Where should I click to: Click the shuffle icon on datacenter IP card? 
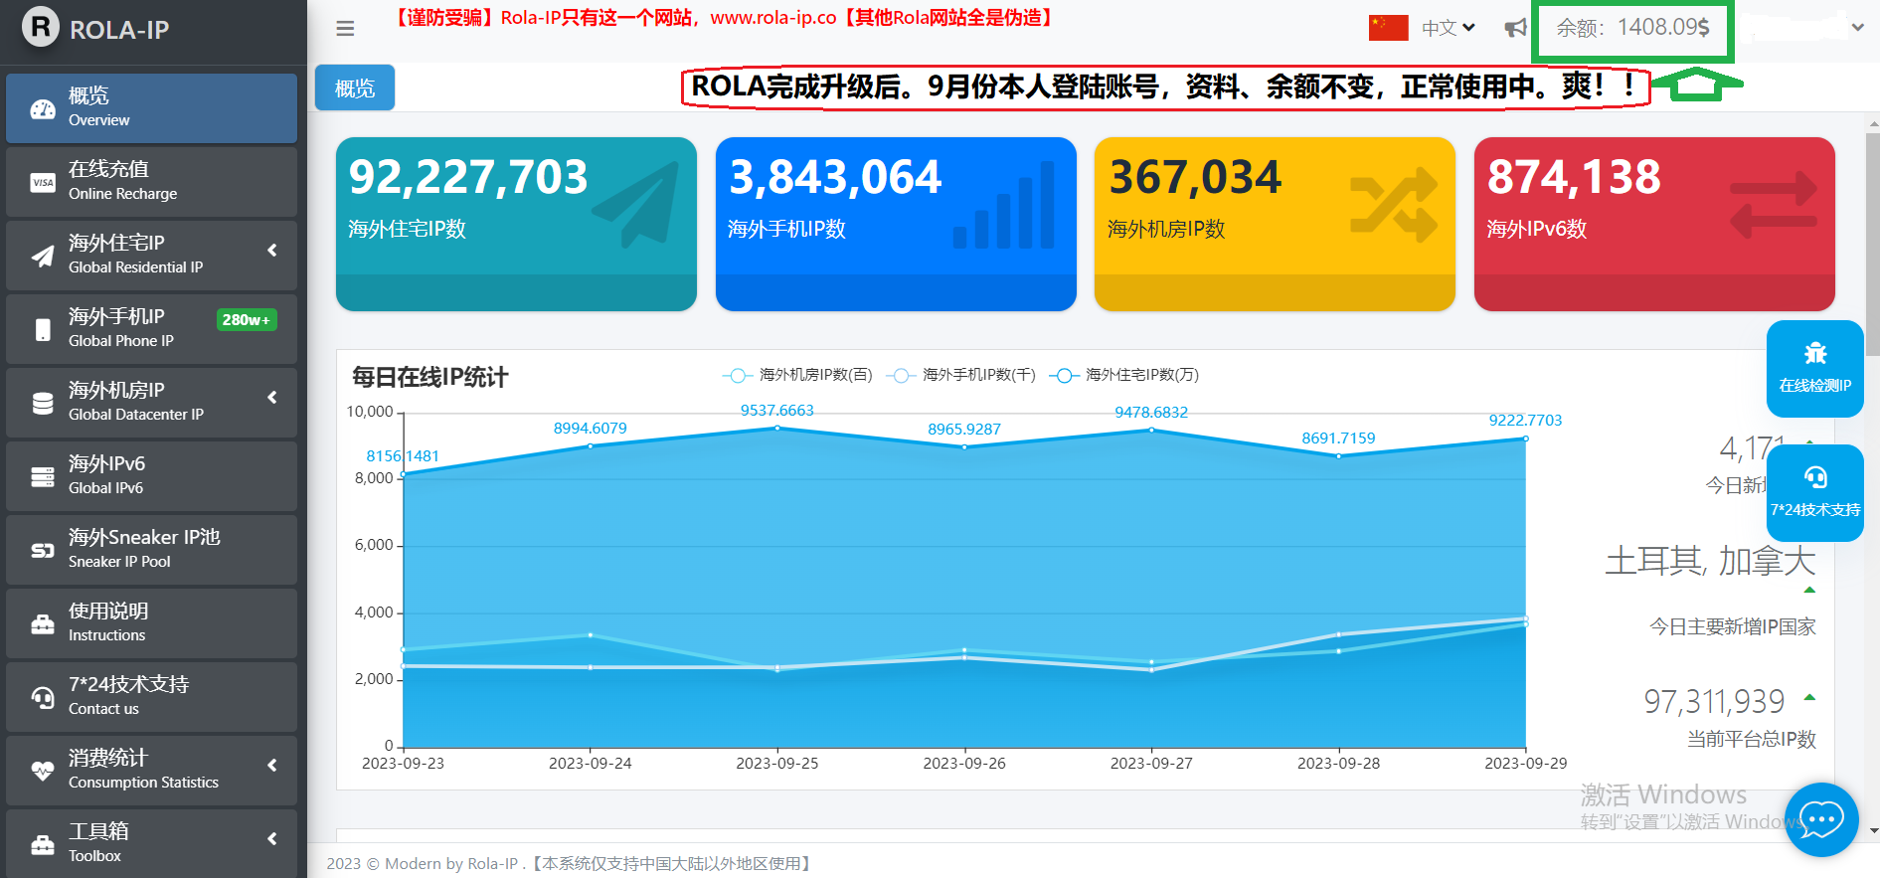pyautogui.click(x=1394, y=205)
